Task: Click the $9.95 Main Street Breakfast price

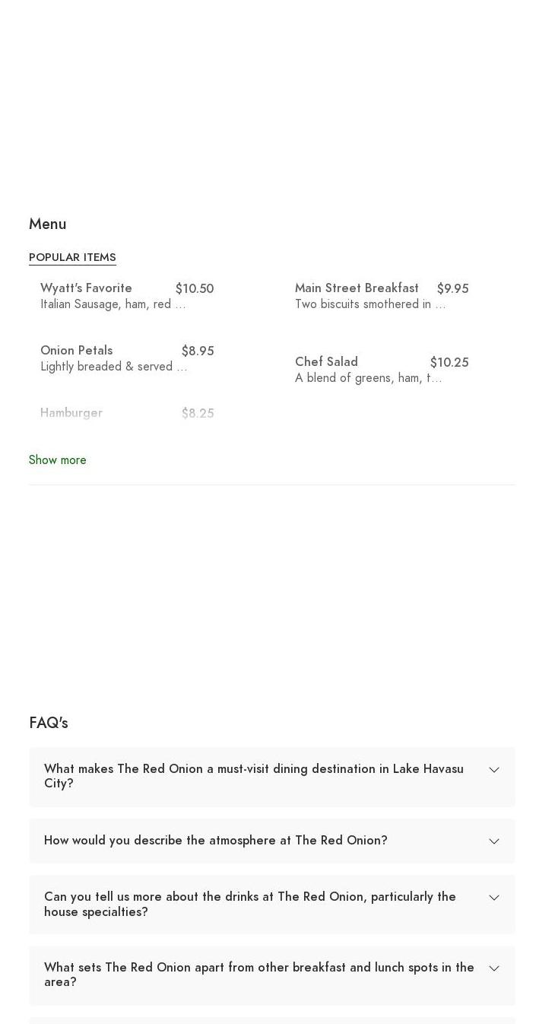Action: [x=452, y=289]
